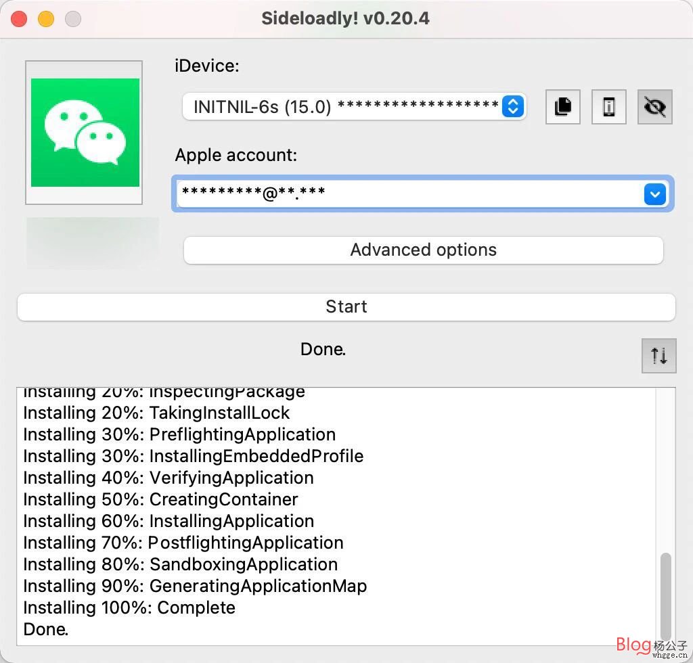This screenshot has height=663, width=693.
Task: Click the 'Apple account:' label
Action: (x=236, y=155)
